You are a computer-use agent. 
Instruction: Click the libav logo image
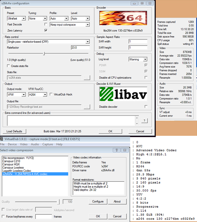pyautogui.click(x=123, y=94)
